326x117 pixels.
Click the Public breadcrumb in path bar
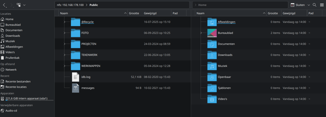(x=93, y=5)
